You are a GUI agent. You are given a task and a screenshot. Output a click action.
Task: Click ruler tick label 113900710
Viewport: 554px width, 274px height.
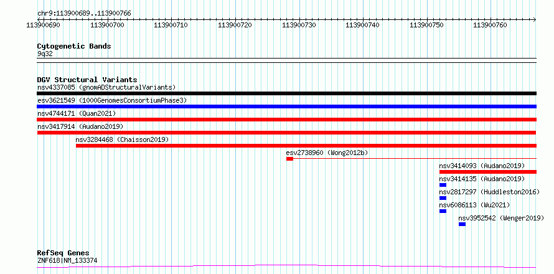[x=171, y=25]
